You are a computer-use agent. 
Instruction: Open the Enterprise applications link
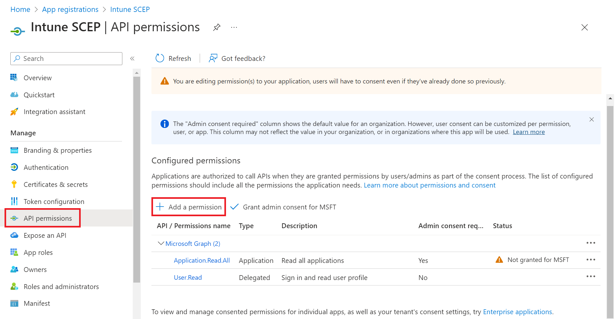[x=518, y=312]
